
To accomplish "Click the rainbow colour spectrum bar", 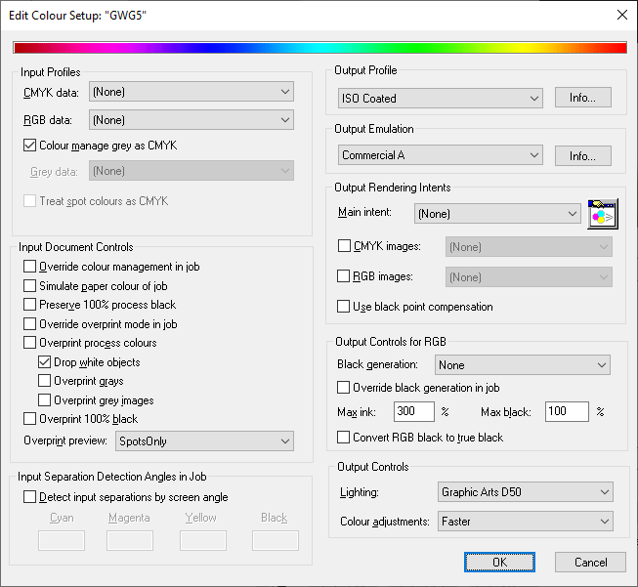I will tap(319, 47).
